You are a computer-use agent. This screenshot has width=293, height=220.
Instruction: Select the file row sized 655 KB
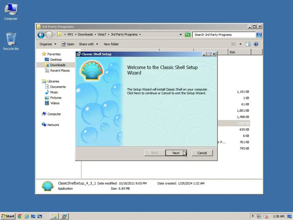[x=233, y=129]
